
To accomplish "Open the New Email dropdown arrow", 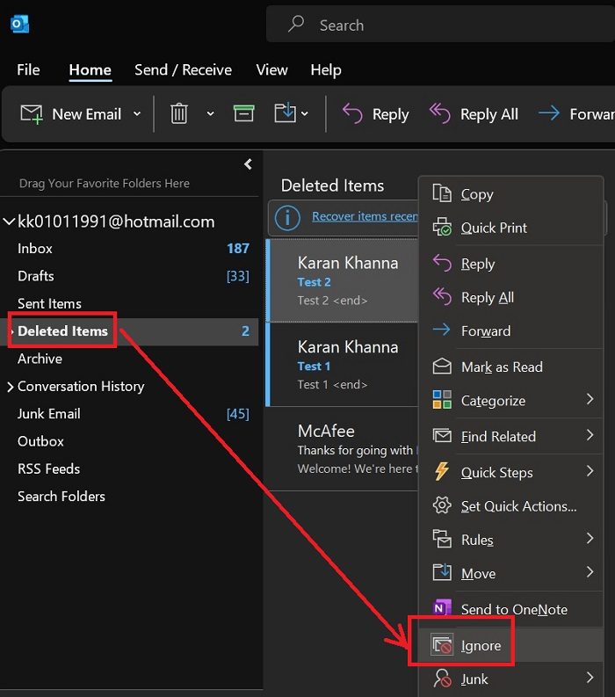I will click(x=137, y=114).
